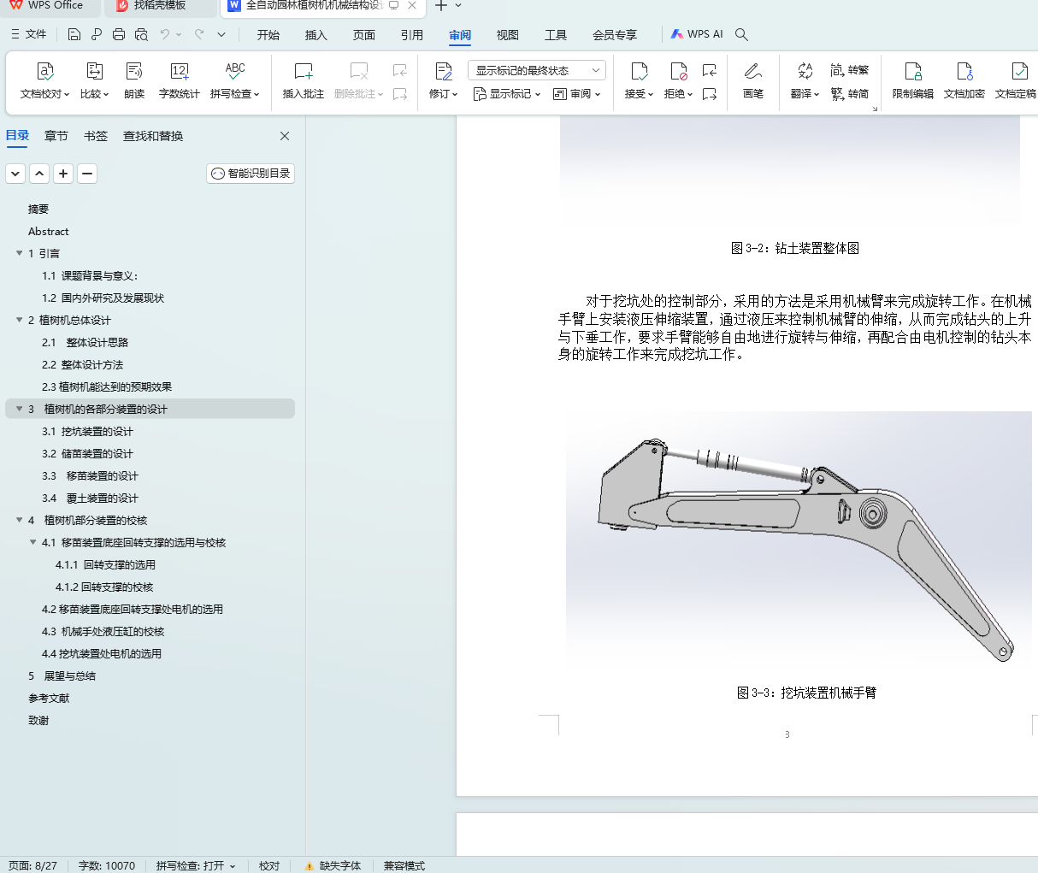The image size is (1038, 873).
Task: Open the 视图 ribbon tab
Action: [x=508, y=35]
